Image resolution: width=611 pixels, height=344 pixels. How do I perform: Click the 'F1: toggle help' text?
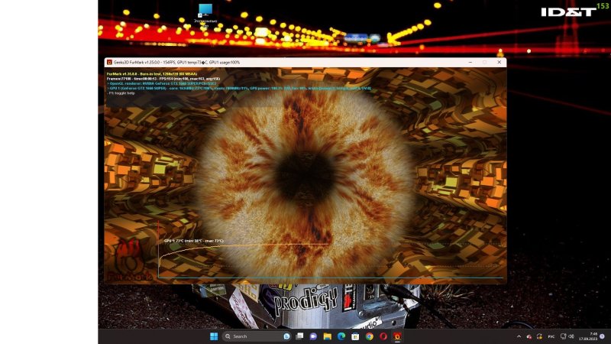coord(121,92)
